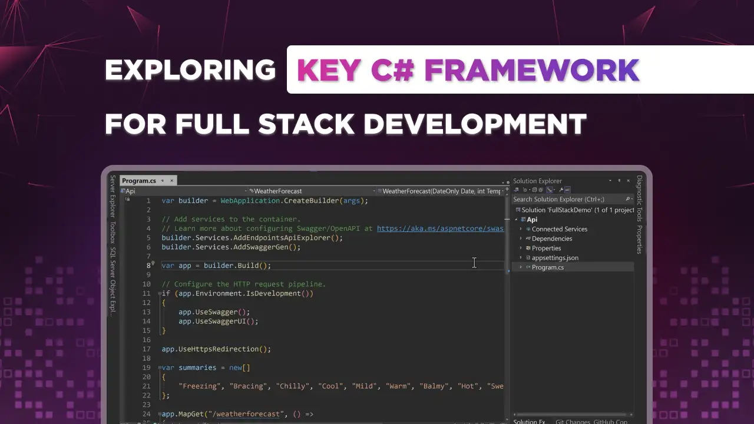754x424 pixels.
Task: Open Solution Explorer properties wrench icon
Action: tap(561, 190)
